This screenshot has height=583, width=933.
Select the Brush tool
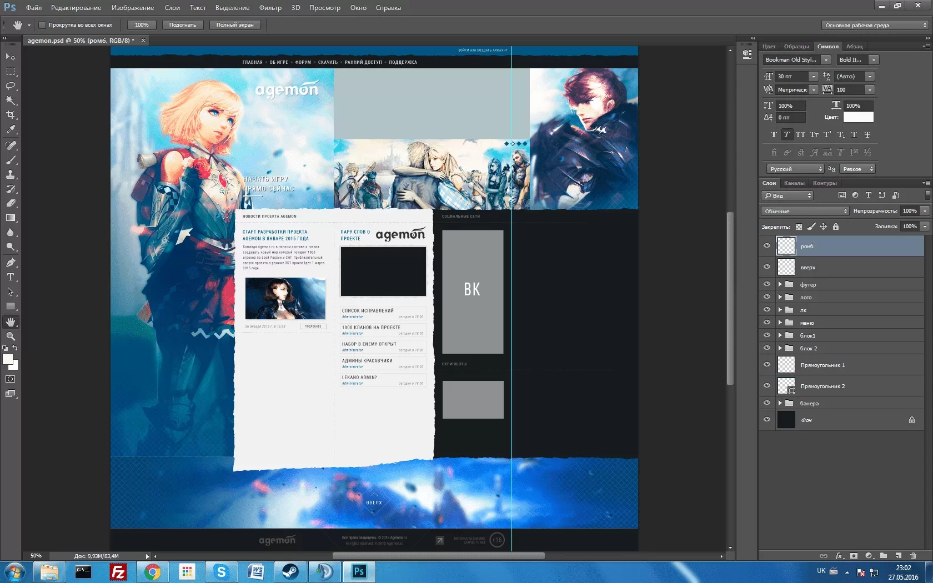11,160
